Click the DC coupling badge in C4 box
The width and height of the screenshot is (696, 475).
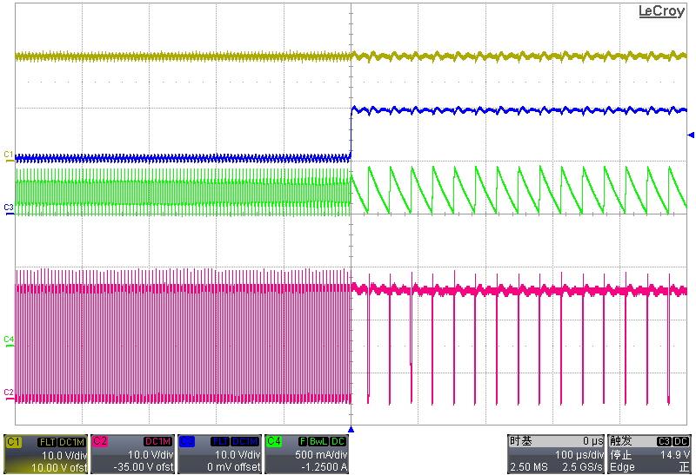[x=338, y=442]
